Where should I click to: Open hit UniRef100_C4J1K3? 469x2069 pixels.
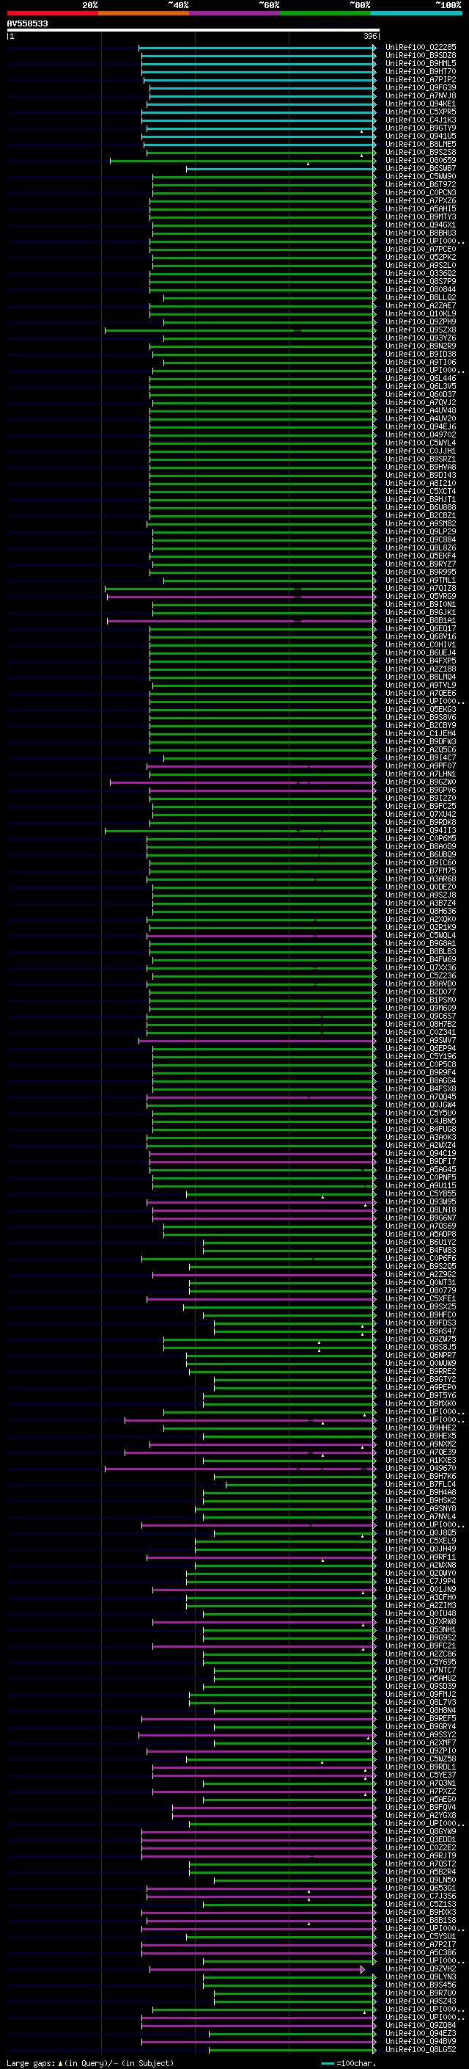pos(420,120)
